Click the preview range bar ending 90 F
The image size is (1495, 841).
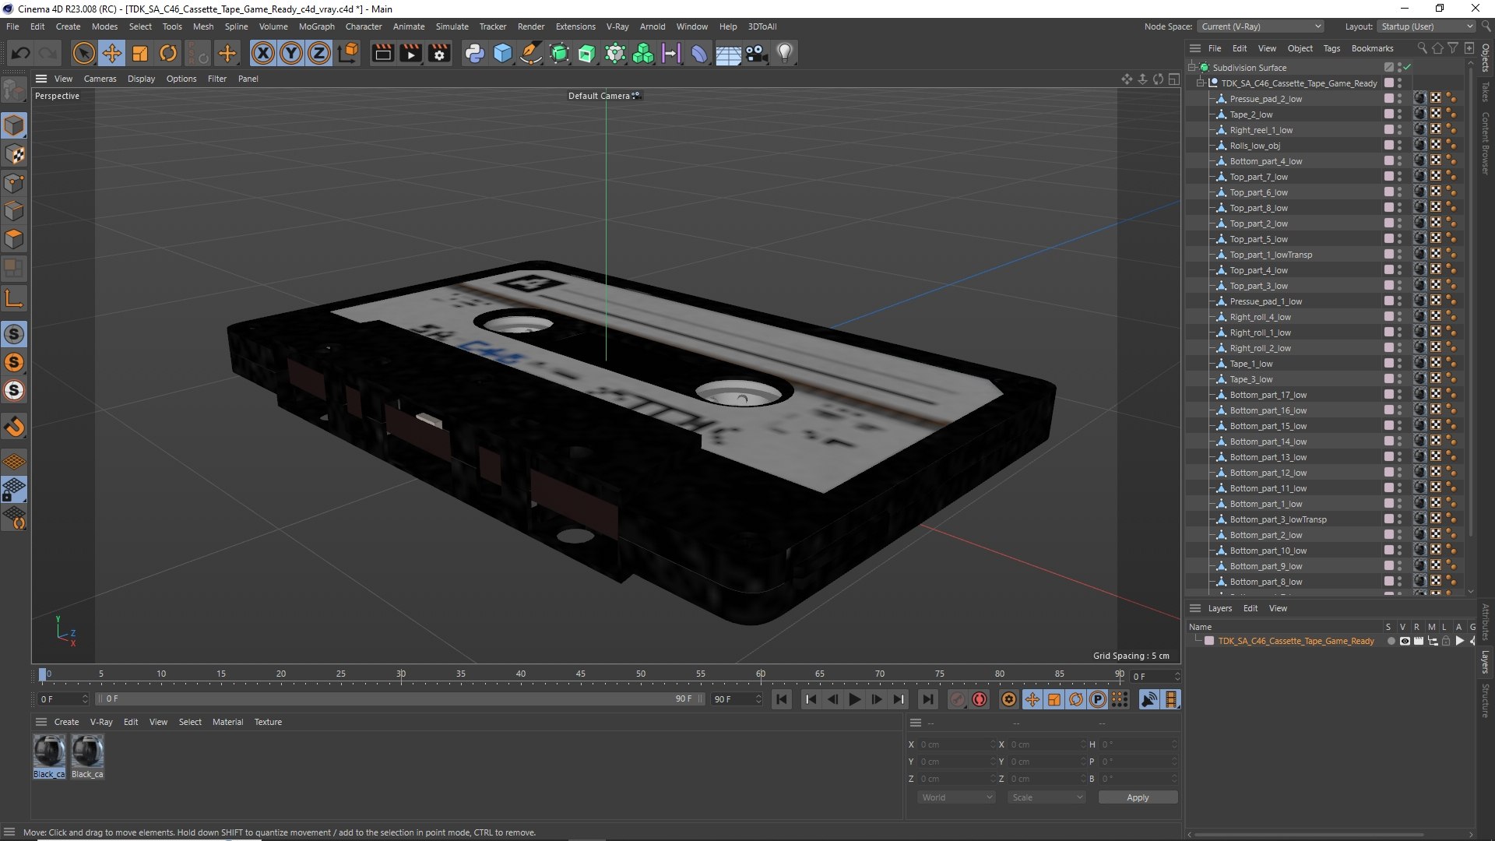pyautogui.click(x=400, y=699)
